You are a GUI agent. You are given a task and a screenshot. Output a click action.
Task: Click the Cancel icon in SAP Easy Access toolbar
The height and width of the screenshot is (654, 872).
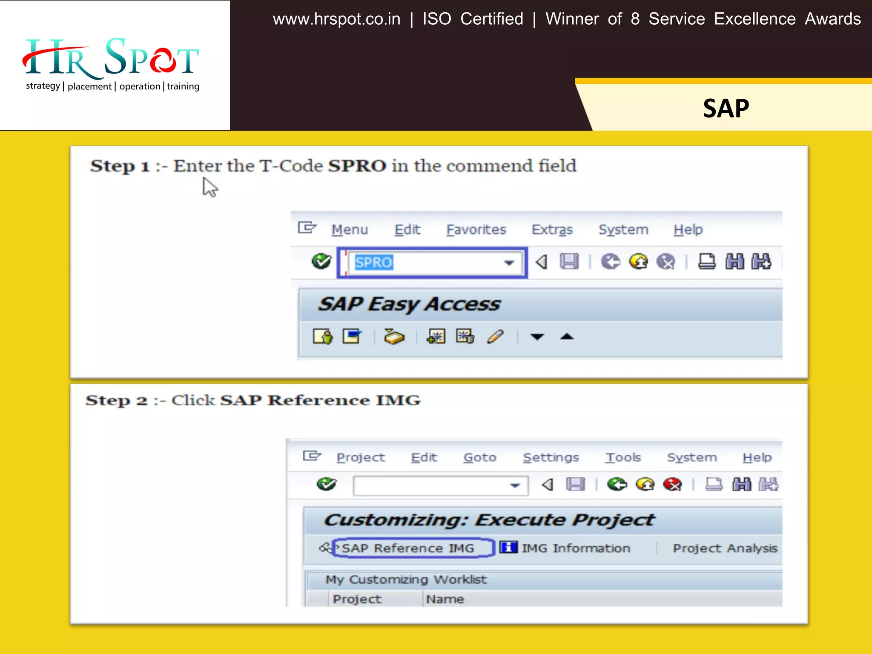666,261
